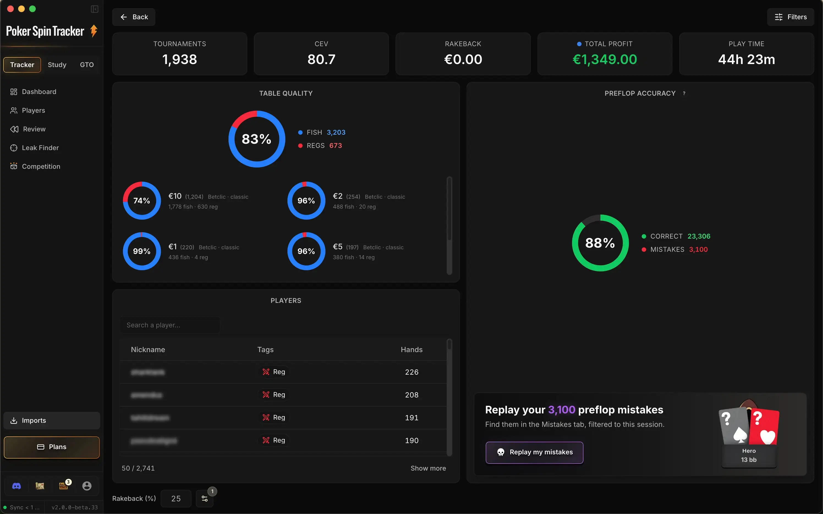823x514 pixels.
Task: Select the €2 stake 96% donut
Action: click(x=306, y=201)
